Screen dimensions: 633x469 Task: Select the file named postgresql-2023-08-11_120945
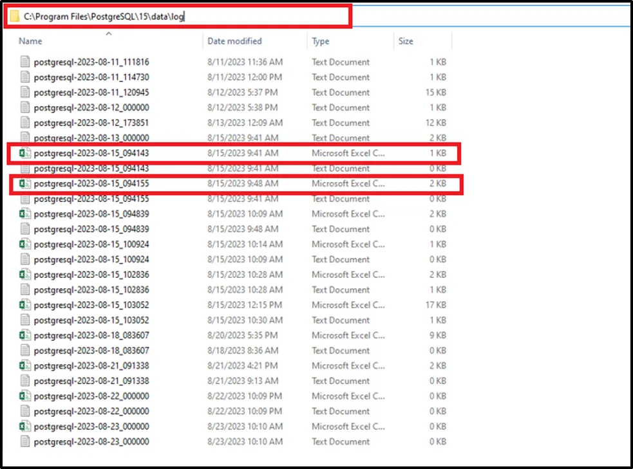coord(91,93)
